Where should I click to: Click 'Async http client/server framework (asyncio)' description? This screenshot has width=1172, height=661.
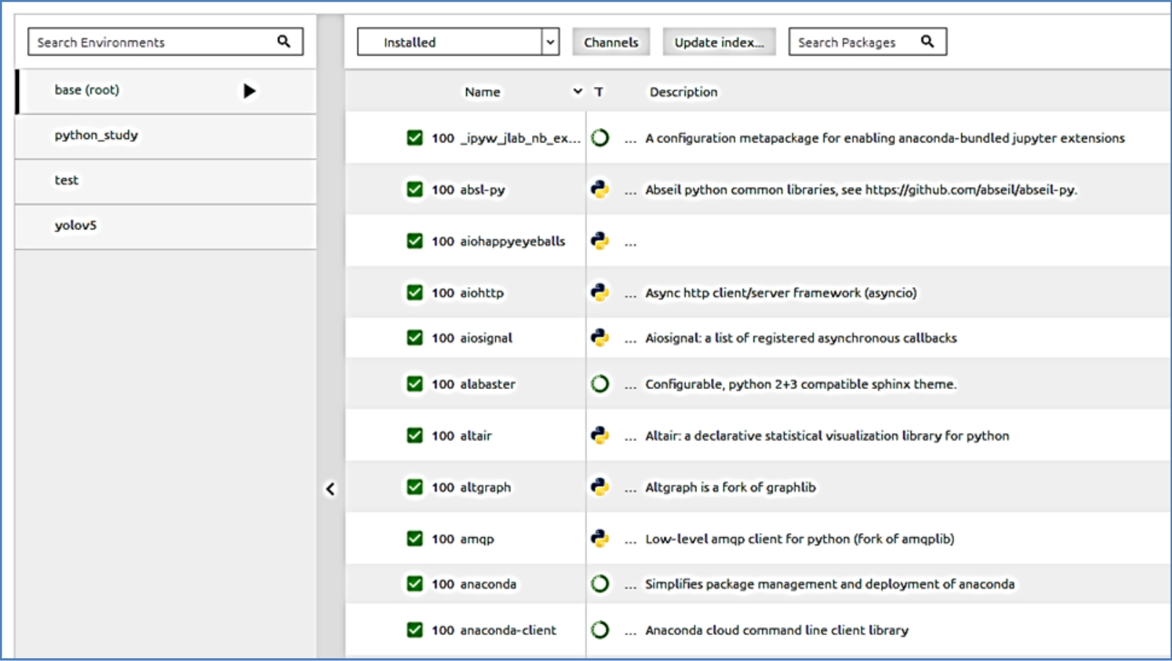[x=781, y=293]
